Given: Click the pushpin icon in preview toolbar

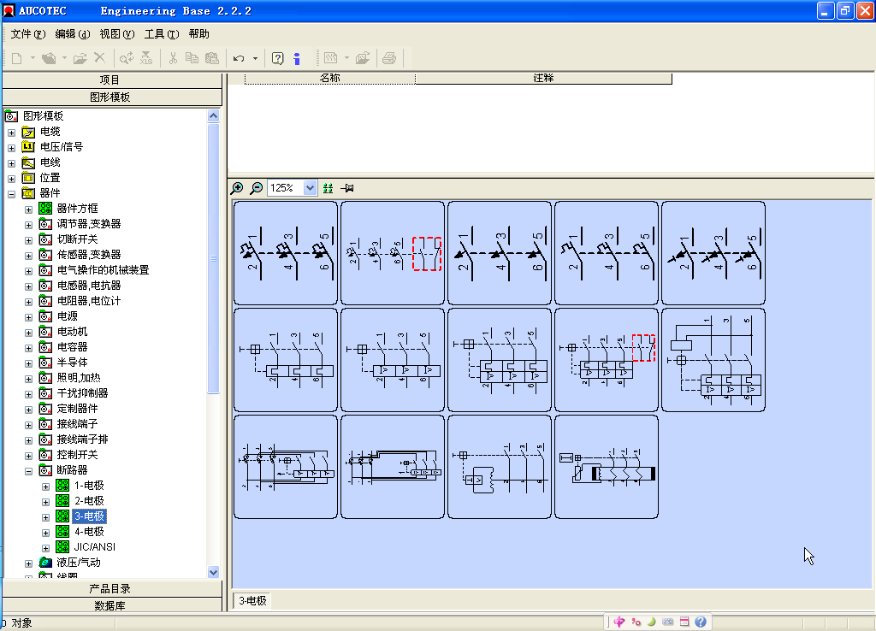Looking at the screenshot, I should point(347,188).
